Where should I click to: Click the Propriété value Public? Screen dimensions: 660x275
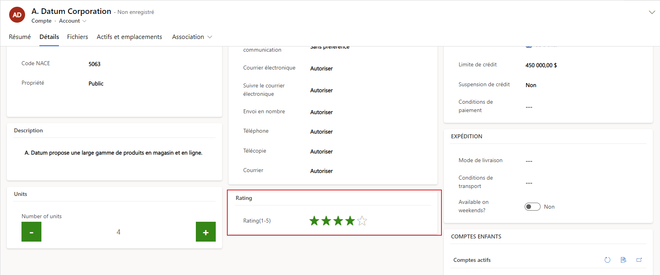pos(96,83)
